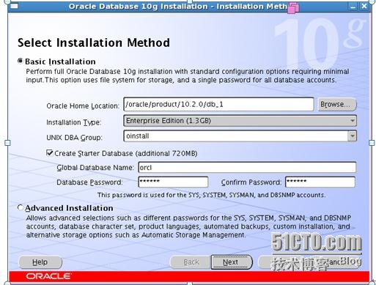
Task: Toggle Create Starter Database checkbox
Action: coord(50,153)
